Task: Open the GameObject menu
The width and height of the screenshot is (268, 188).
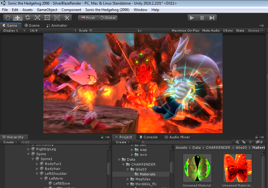Action: pos(47,10)
